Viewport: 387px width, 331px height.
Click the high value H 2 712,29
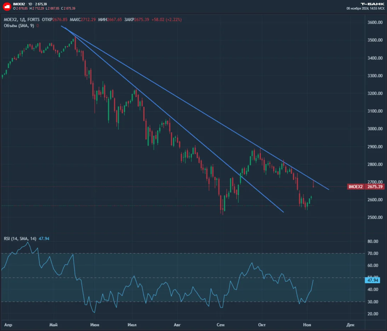37,8
